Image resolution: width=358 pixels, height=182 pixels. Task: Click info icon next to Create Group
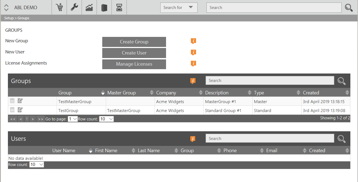pos(193,41)
